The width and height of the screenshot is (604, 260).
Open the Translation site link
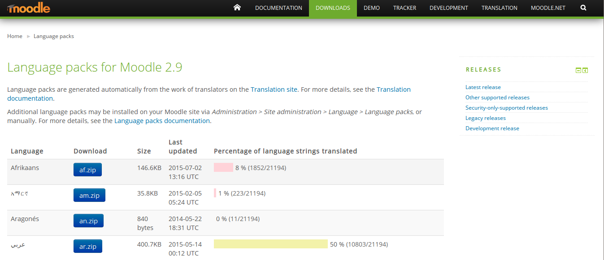(x=274, y=90)
